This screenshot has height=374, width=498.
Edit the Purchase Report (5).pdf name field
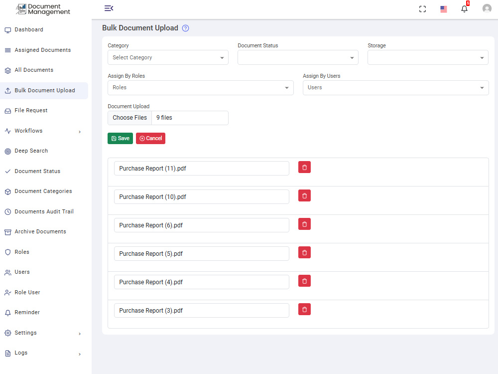pos(201,253)
